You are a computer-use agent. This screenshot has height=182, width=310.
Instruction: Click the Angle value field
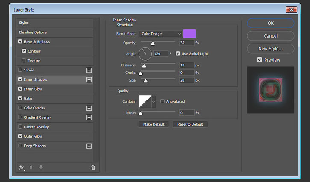[x=160, y=54]
